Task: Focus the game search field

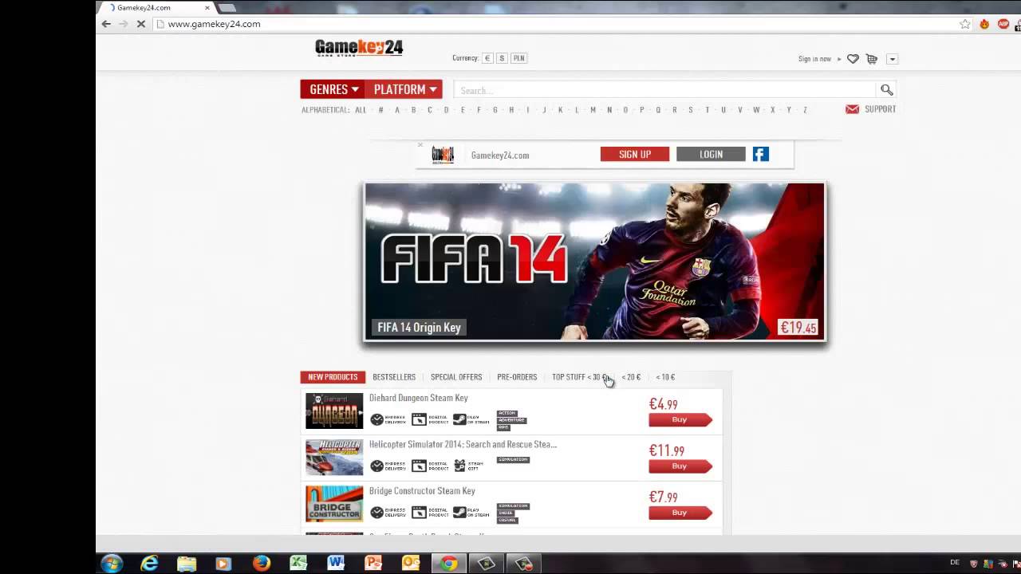Action: 666,90
